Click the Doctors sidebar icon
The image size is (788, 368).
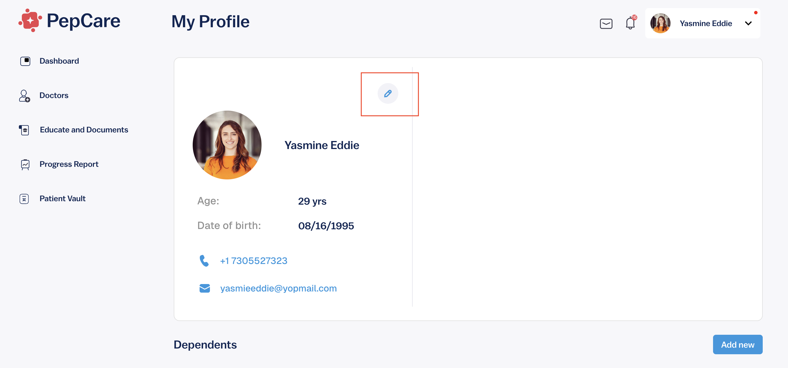point(24,96)
